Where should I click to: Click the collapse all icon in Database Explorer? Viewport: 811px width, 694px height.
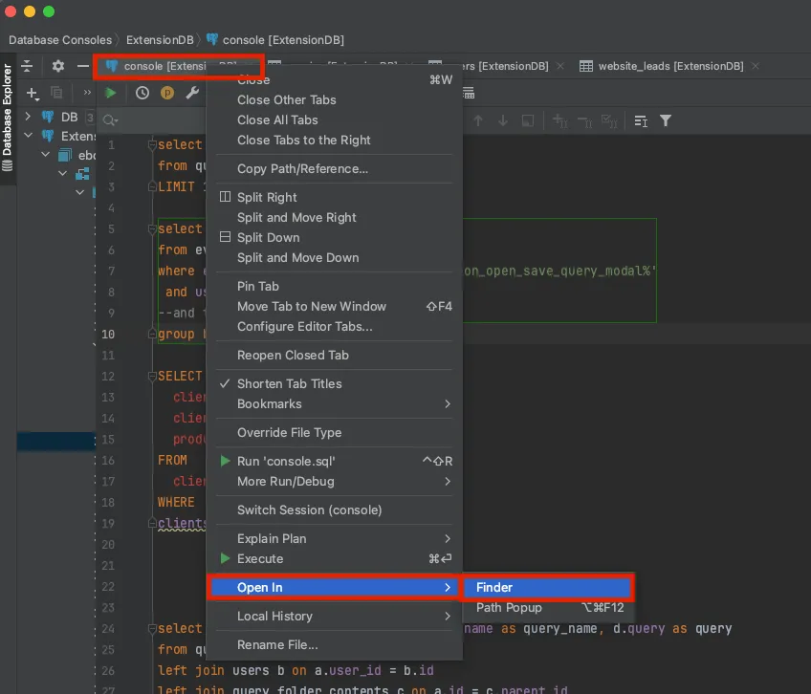click(27, 66)
